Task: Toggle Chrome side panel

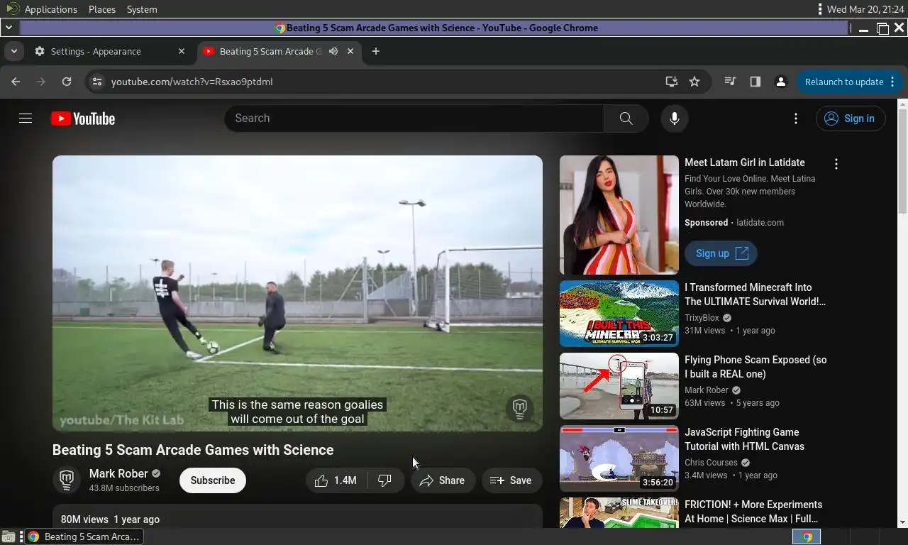Action: pos(755,82)
